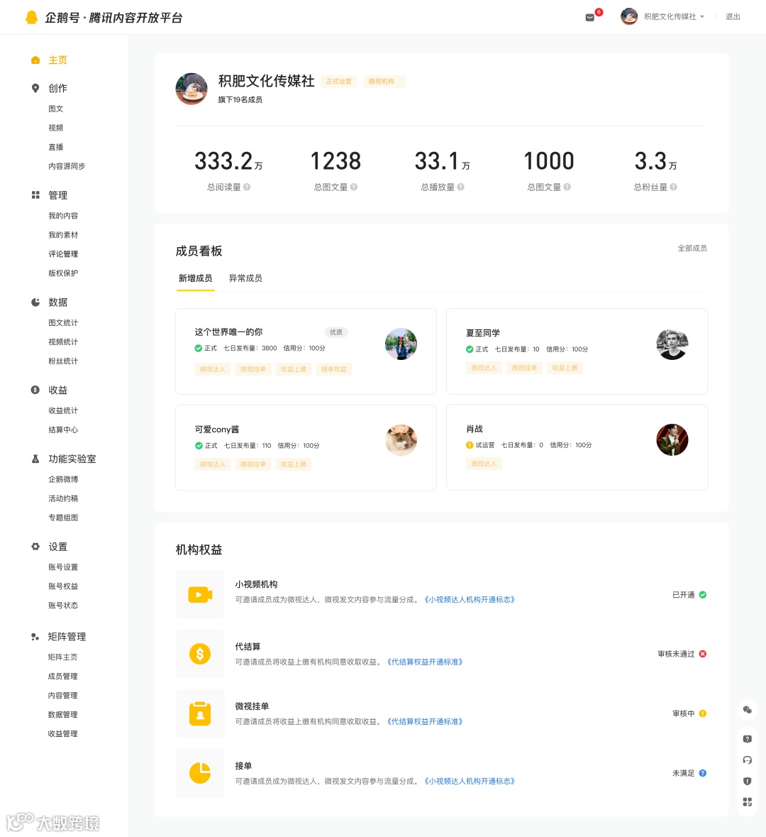Click 退出 to log out
Screen dimensions: 766x837
733,16
